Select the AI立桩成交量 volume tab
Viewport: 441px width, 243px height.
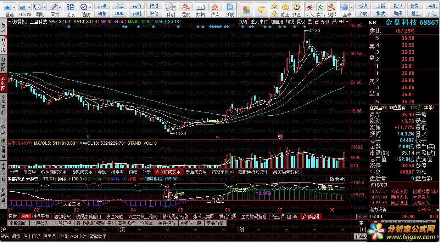point(168,172)
